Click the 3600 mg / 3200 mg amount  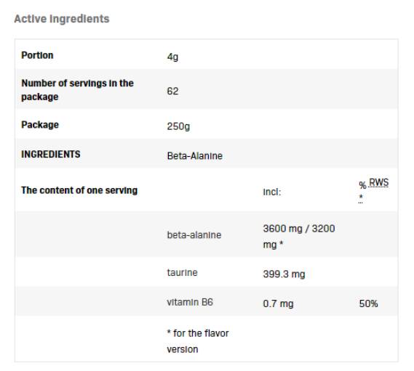click(299, 237)
